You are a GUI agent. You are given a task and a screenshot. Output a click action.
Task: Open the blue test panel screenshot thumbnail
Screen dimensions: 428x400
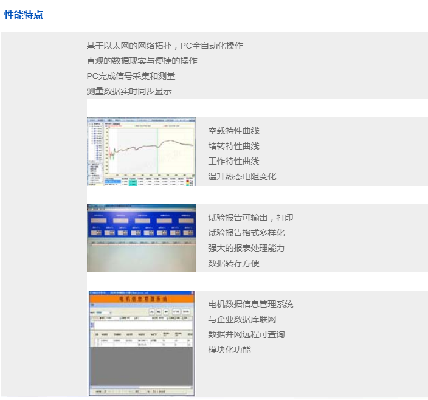coord(141,238)
